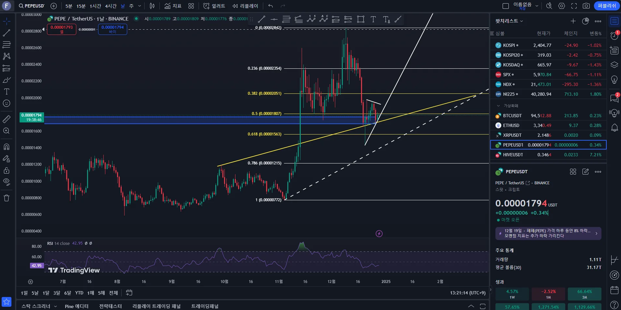
Task: Click the blue 퍼블리쉬 button
Action: coord(607,6)
